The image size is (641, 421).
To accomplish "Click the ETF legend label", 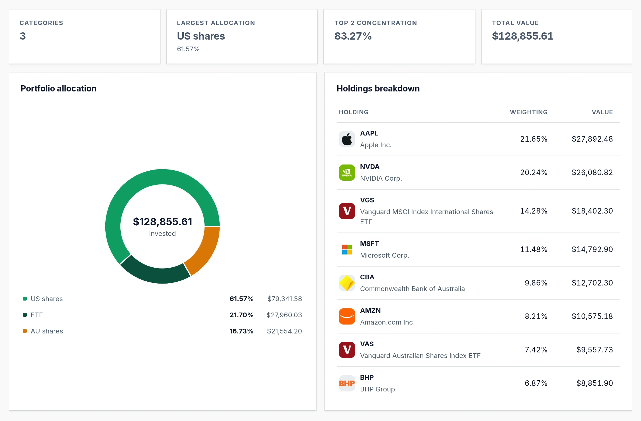I will [x=37, y=315].
